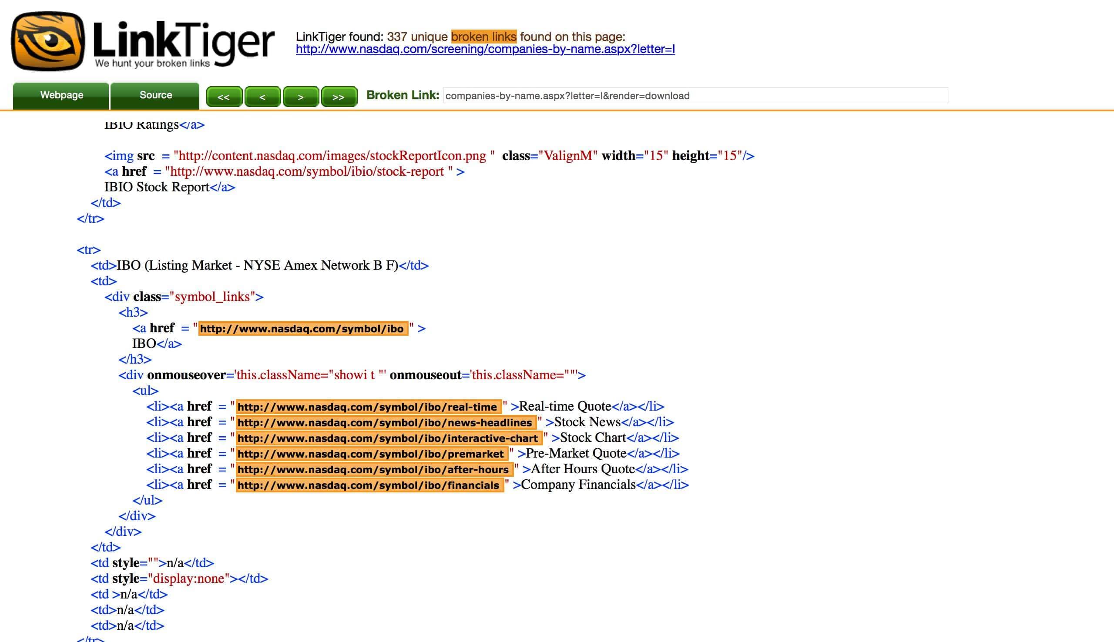Screen dimensions: 1114x642
Task: Click 'IBO (Listing Market - NYSE Amex Network B F)' text
Action: click(257, 265)
